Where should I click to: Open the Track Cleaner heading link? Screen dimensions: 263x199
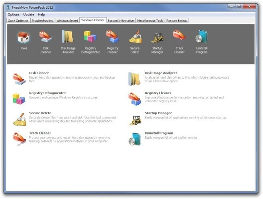tap(40, 133)
